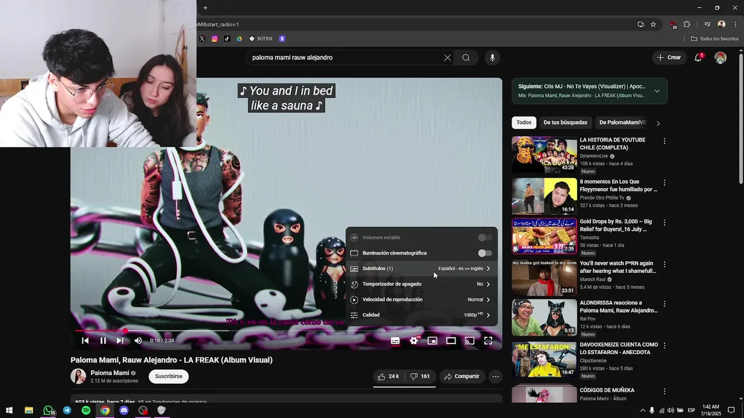Image resolution: width=744 pixels, height=418 pixels.
Task: Open Temporizador de apagado submenu
Action: click(421, 284)
